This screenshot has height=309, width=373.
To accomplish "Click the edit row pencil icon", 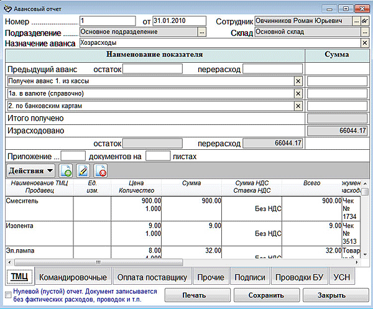I will tap(83, 170).
